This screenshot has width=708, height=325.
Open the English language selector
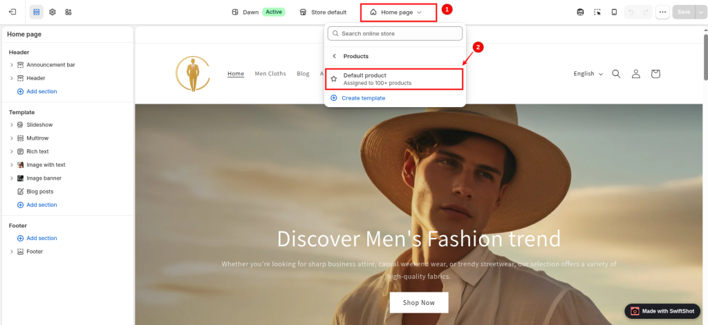pyautogui.click(x=588, y=73)
